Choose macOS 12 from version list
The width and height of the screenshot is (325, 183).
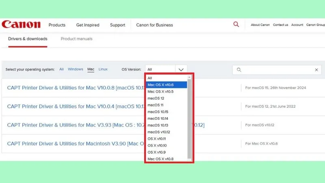156,98
